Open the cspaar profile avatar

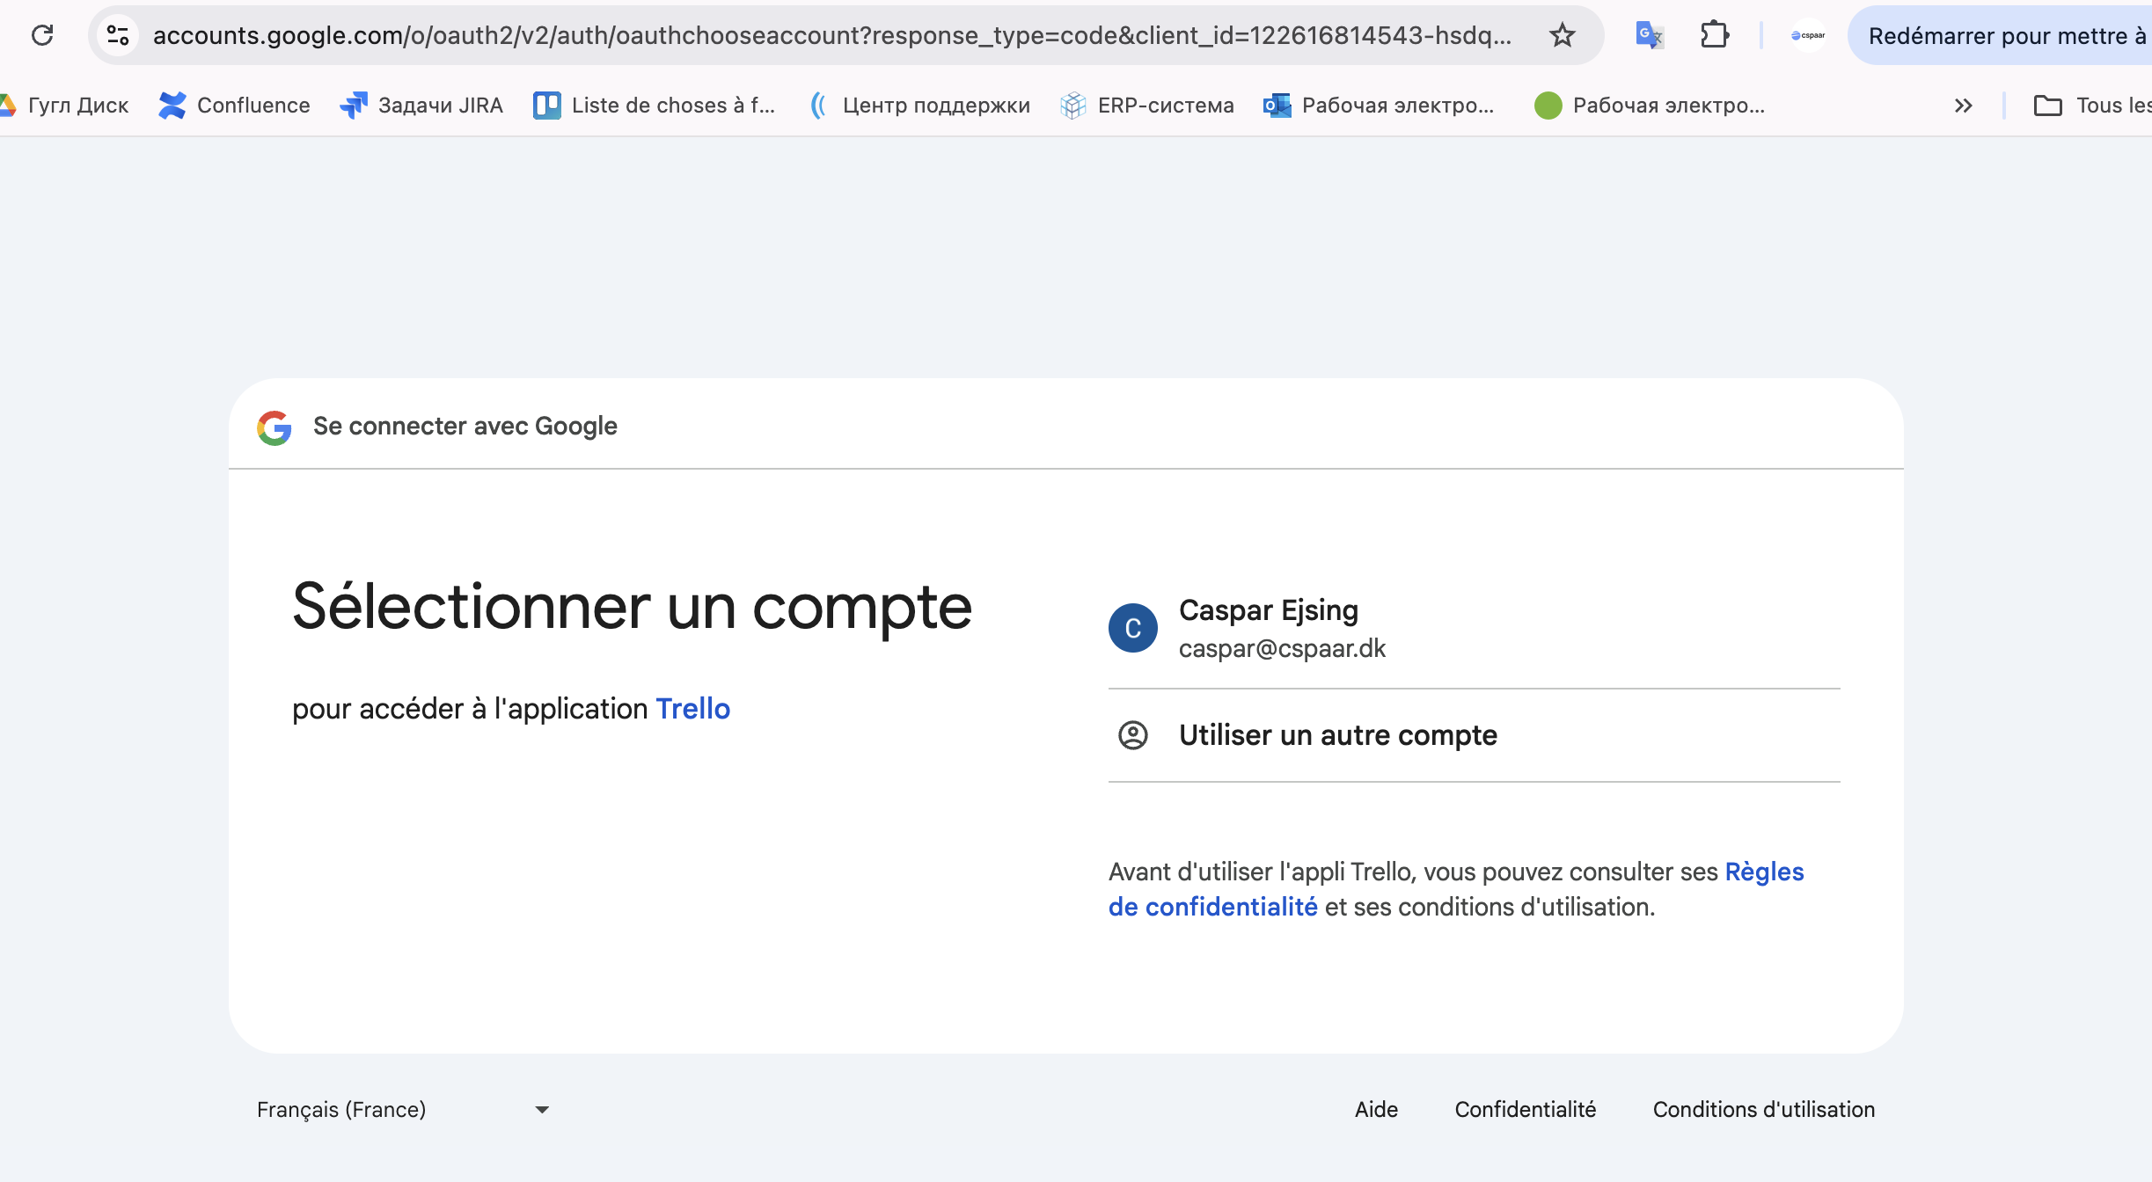click(1808, 35)
